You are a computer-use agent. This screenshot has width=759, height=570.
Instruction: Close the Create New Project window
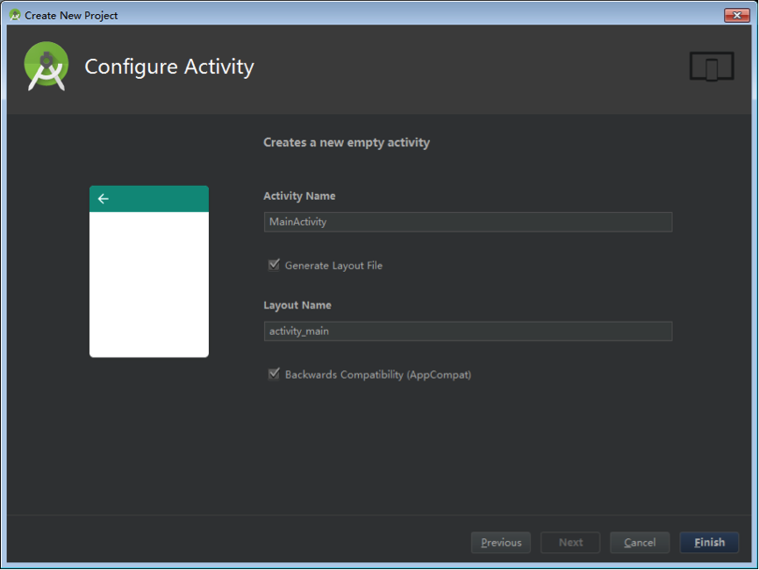[737, 15]
